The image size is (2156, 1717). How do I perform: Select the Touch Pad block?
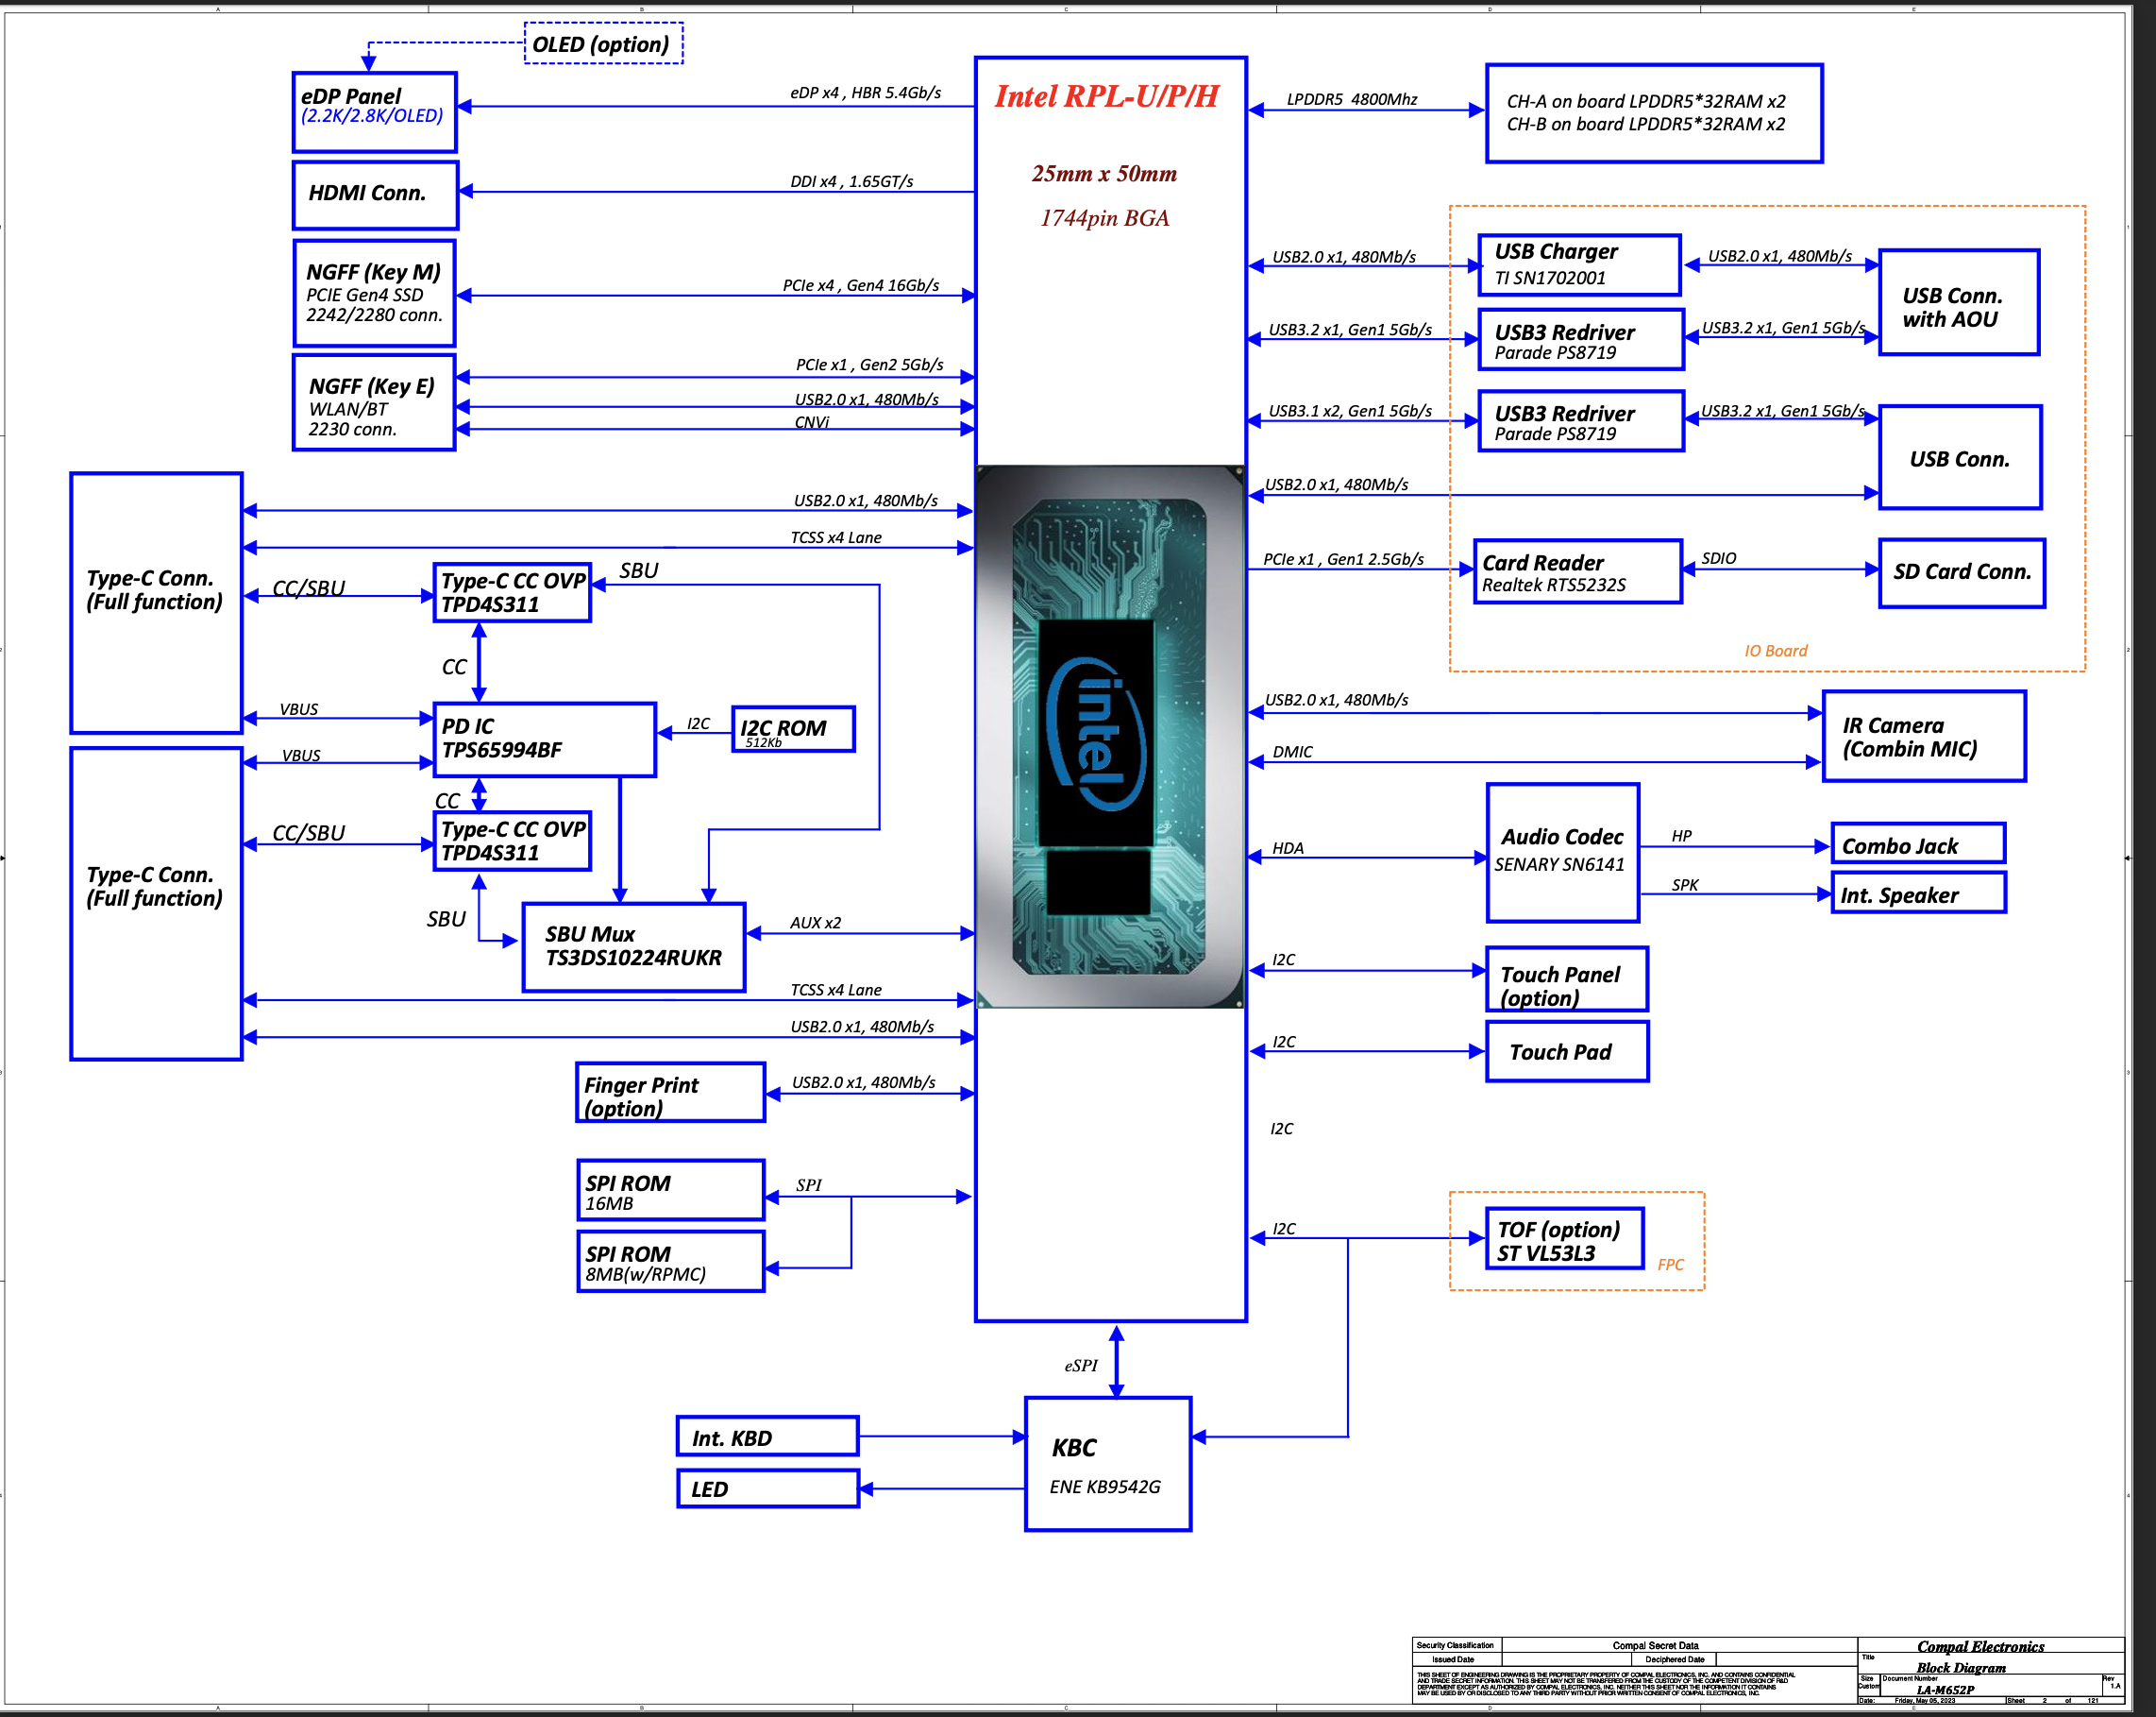[1567, 1051]
